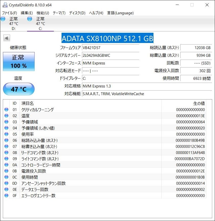Screen dimensions: 215x221
Task: Click the 健康状態 label
Action: (18, 48)
